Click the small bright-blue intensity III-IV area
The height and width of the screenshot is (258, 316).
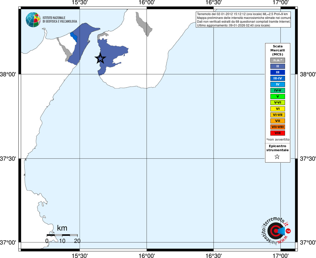pos(74,37)
